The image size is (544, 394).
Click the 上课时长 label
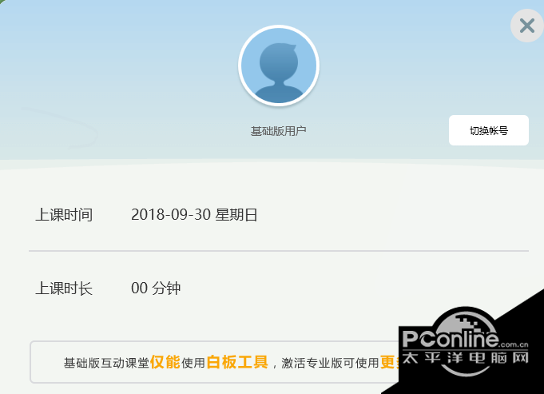tap(64, 289)
